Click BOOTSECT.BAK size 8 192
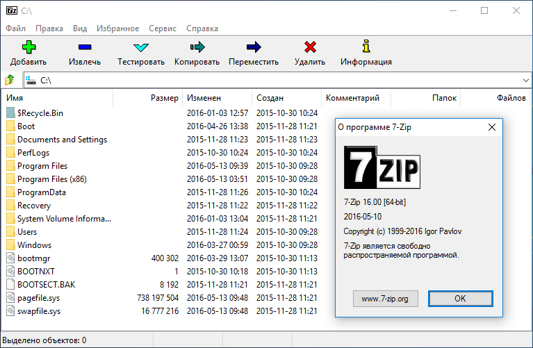Image resolution: width=533 pixels, height=348 pixels. 170,285
